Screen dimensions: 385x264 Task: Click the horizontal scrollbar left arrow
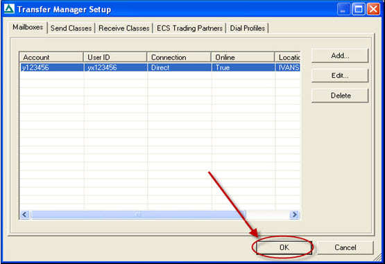(x=24, y=215)
